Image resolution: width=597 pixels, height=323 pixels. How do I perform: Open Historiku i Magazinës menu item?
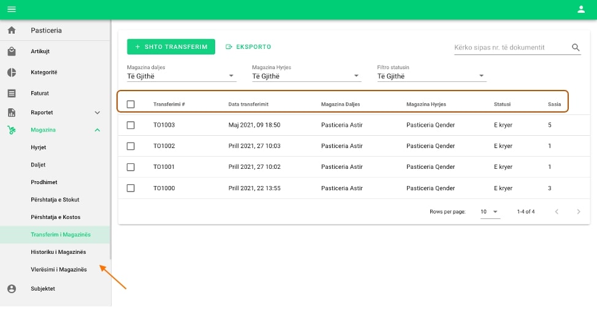[x=58, y=252]
